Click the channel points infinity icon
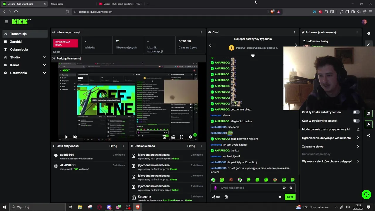This screenshot has height=211, width=375. tap(216, 197)
